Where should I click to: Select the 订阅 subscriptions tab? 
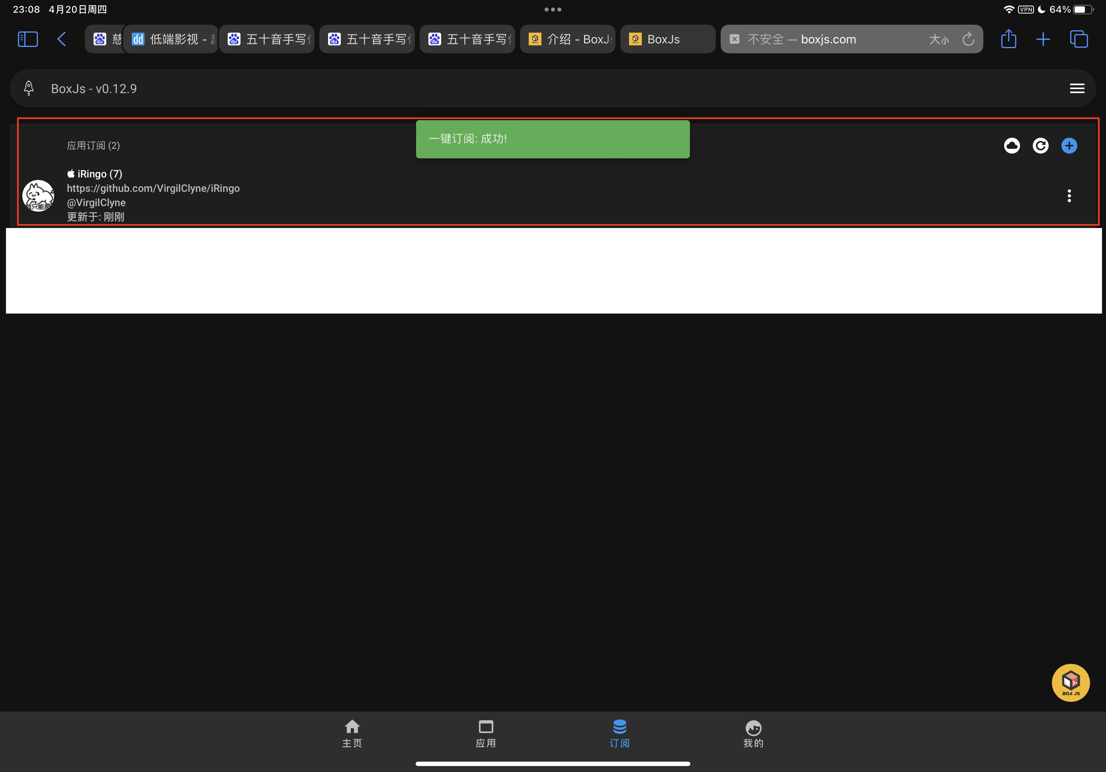point(619,733)
